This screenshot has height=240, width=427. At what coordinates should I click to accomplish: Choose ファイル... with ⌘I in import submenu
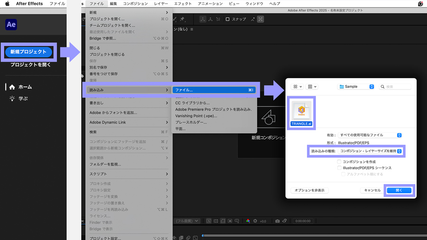tap(214, 90)
